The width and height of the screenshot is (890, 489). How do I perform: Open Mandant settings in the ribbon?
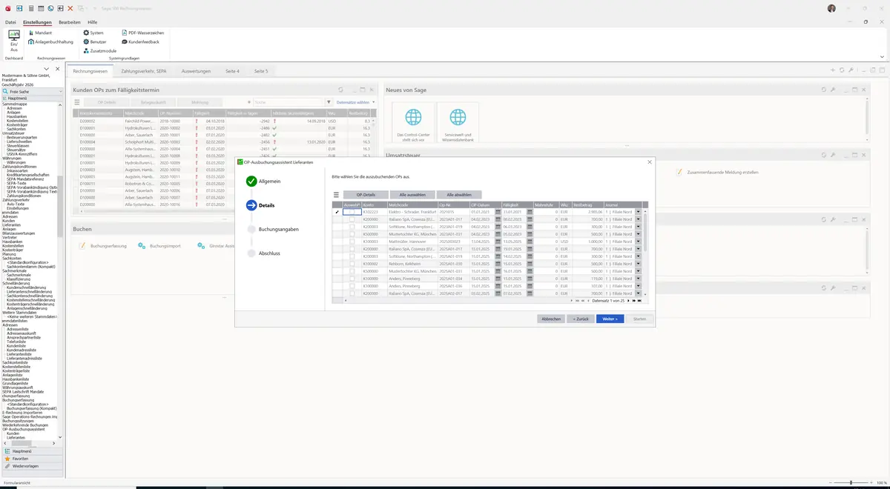point(42,33)
